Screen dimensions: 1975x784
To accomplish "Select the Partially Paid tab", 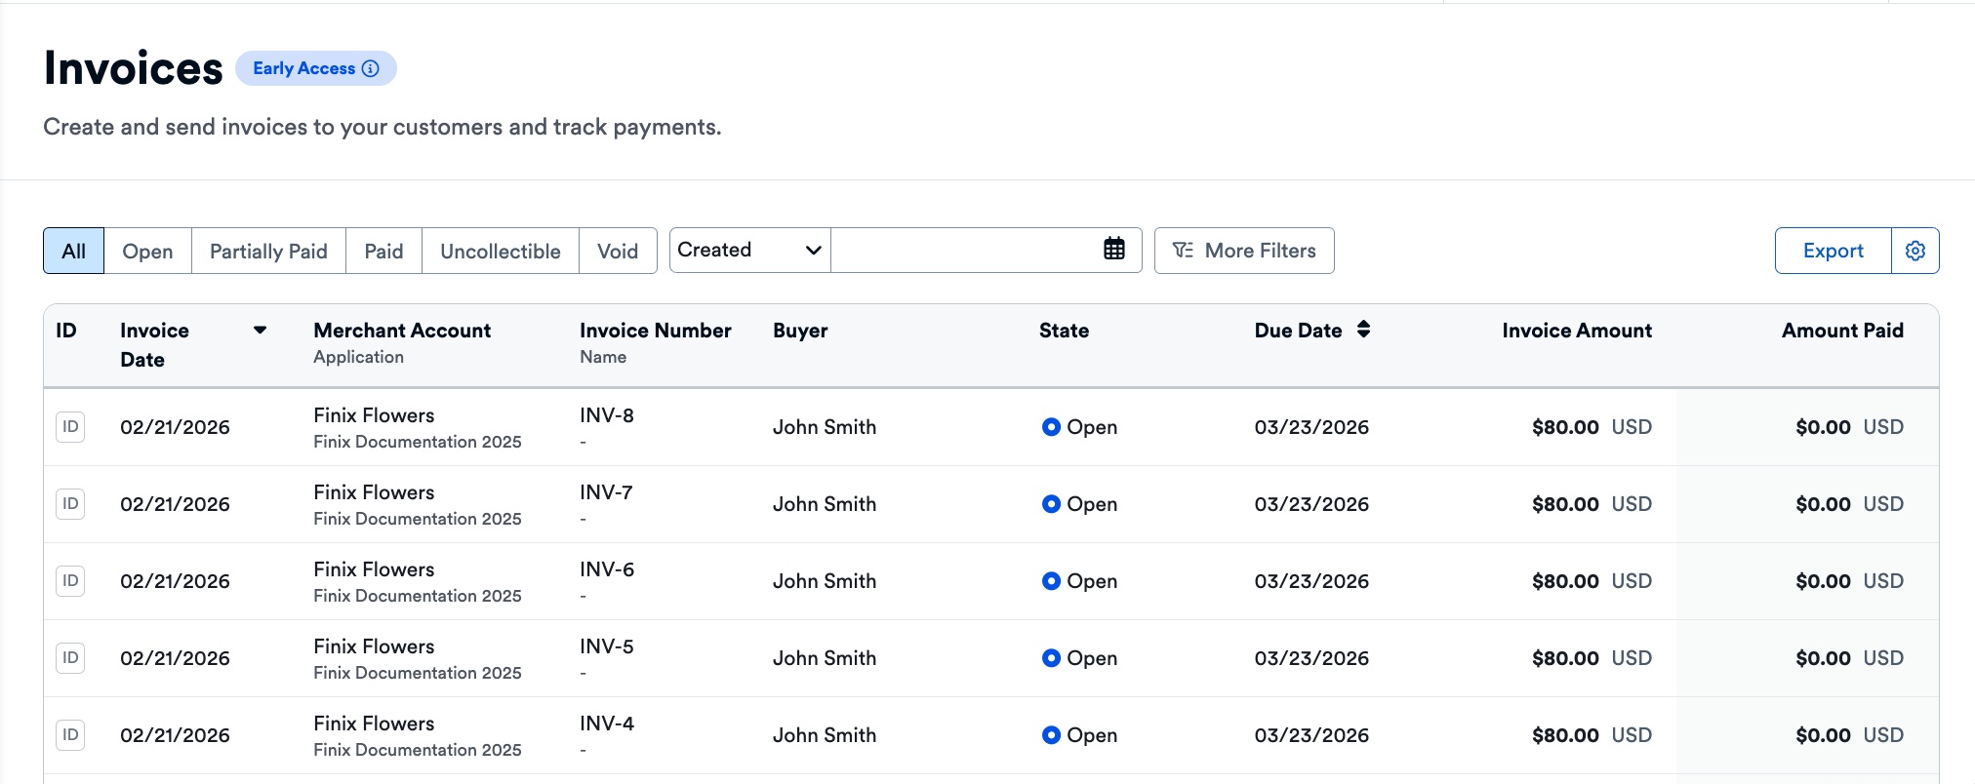I will (x=268, y=252).
